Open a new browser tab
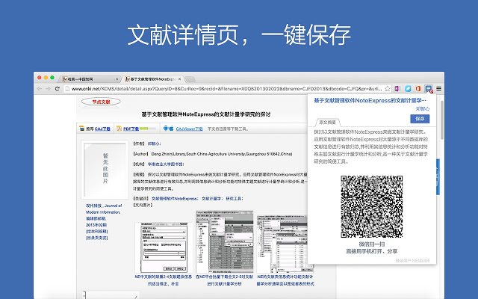This screenshot has height=299, width=478. pos(190,79)
